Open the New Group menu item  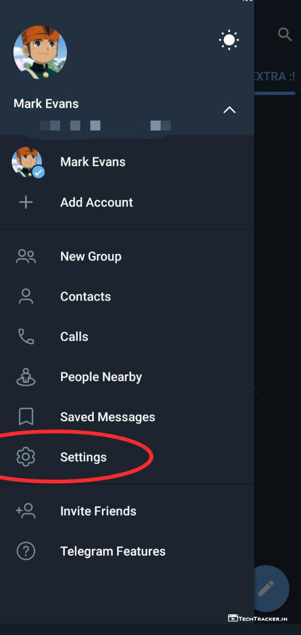tap(91, 256)
